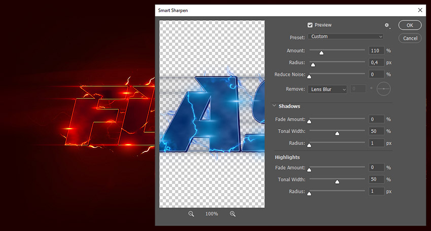Screen dimensions: 431x231
Task: Click the blue text preview image
Action: click(x=212, y=114)
